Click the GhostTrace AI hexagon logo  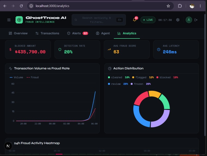pos(19,20)
